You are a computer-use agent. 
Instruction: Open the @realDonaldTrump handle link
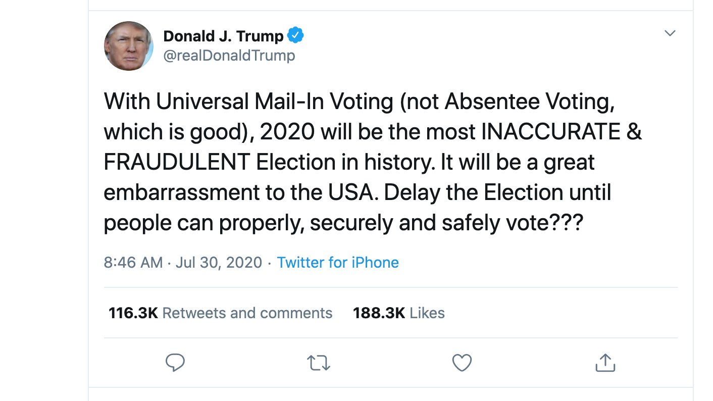229,55
